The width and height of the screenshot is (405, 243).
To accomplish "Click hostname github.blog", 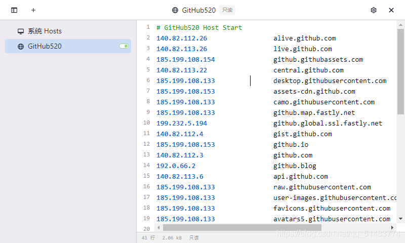I will point(295,166).
